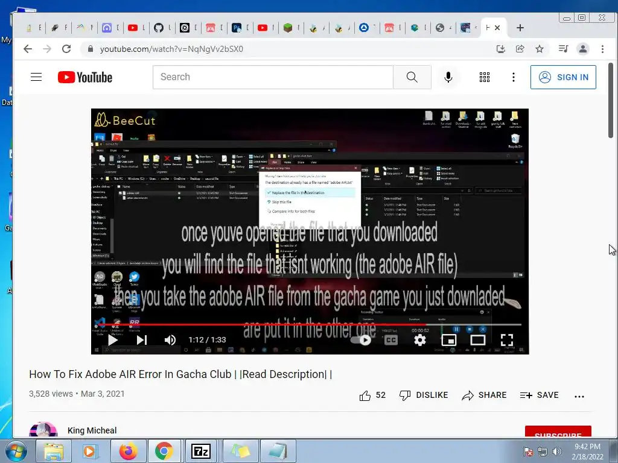This screenshot has width=618, height=463.
Task: Enable miniplayer mode
Action: [x=448, y=340]
